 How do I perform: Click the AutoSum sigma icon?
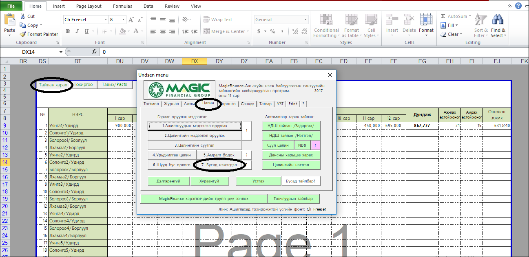pos(443,16)
